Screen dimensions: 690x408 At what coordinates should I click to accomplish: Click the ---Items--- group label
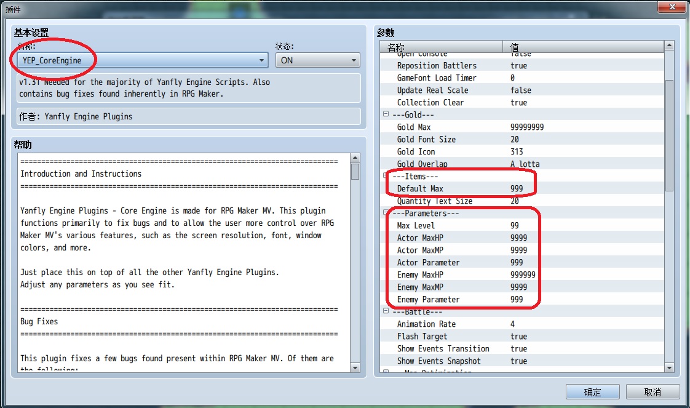(415, 177)
